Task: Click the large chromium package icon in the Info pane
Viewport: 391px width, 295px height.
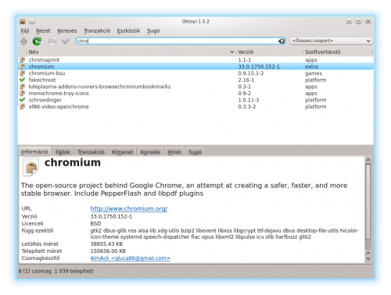Action: point(30,167)
